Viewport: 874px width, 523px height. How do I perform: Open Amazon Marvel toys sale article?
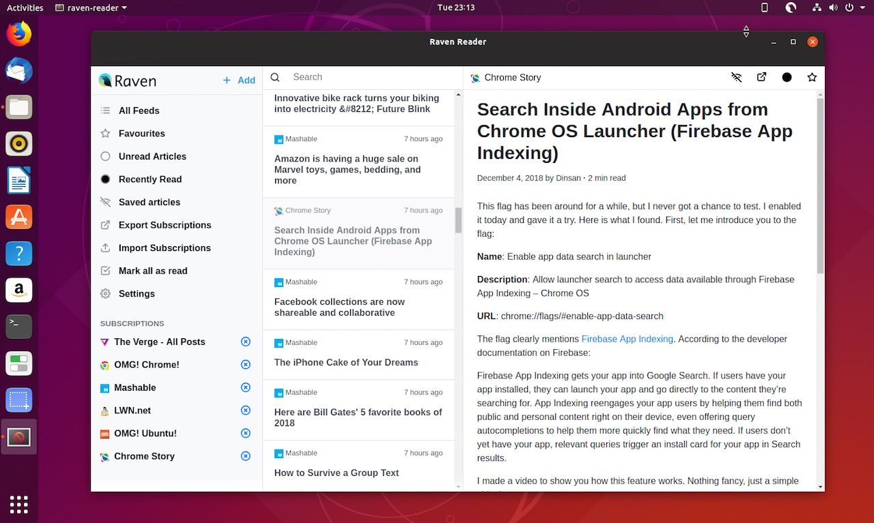click(358, 162)
